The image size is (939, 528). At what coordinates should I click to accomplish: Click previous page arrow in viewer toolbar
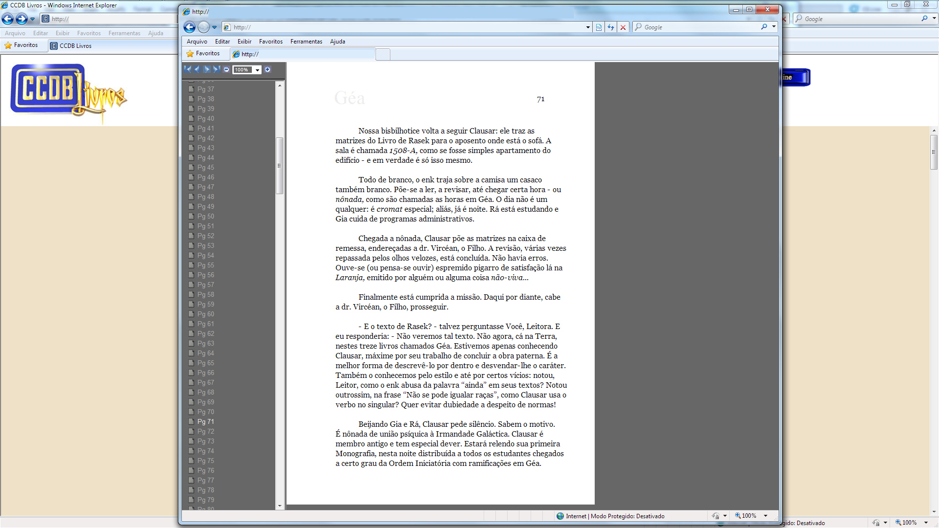coord(197,69)
